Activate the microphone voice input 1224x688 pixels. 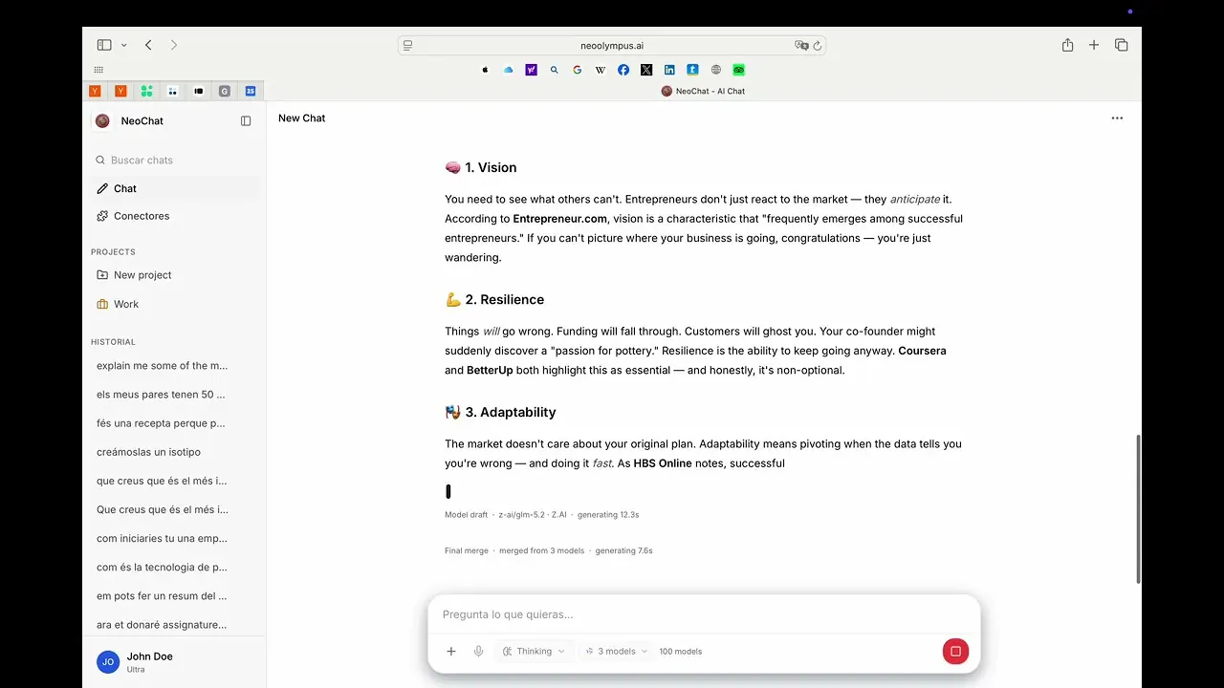479,651
